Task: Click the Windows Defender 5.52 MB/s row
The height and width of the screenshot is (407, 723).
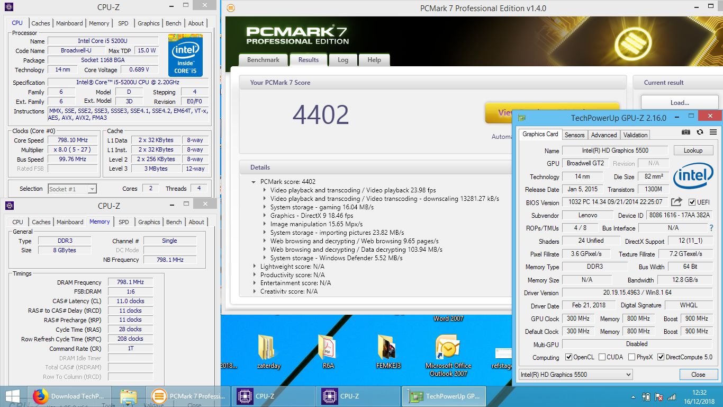Action: [x=336, y=258]
